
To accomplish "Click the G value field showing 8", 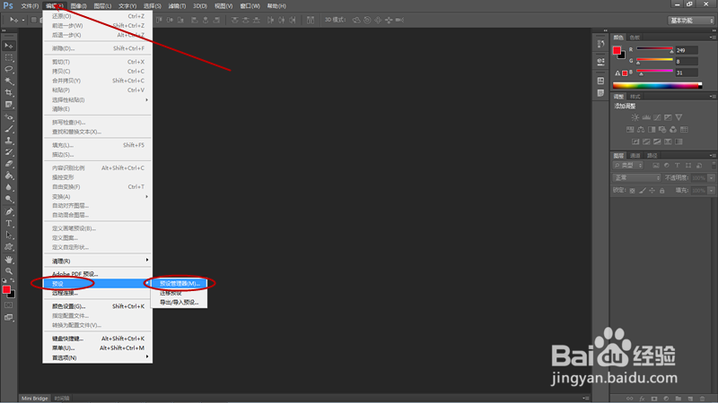I will pyautogui.click(x=687, y=61).
